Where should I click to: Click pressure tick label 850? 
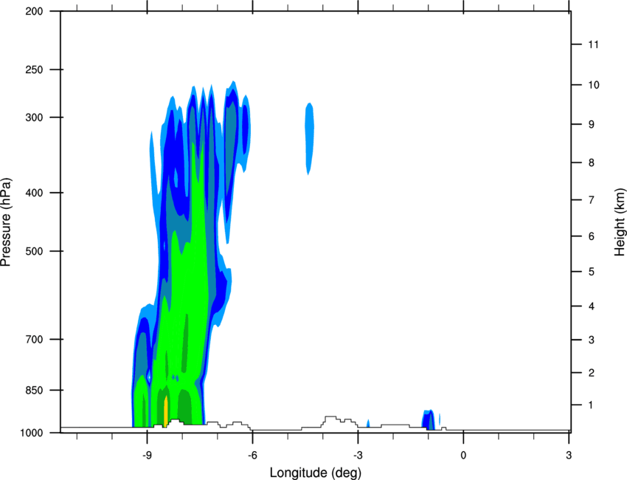34,390
